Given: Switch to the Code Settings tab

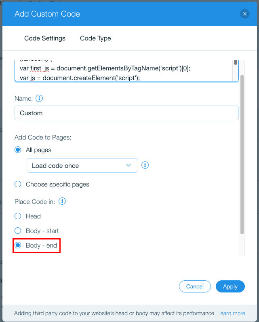Looking at the screenshot, I should click(x=45, y=38).
